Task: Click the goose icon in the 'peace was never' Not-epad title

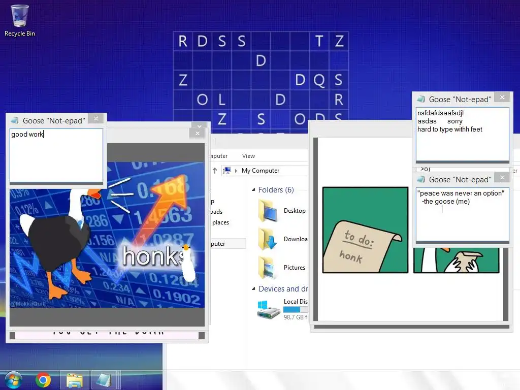Action: (421, 179)
